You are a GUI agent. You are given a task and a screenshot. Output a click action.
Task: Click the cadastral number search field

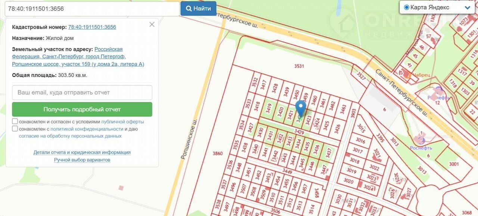pos(92,9)
